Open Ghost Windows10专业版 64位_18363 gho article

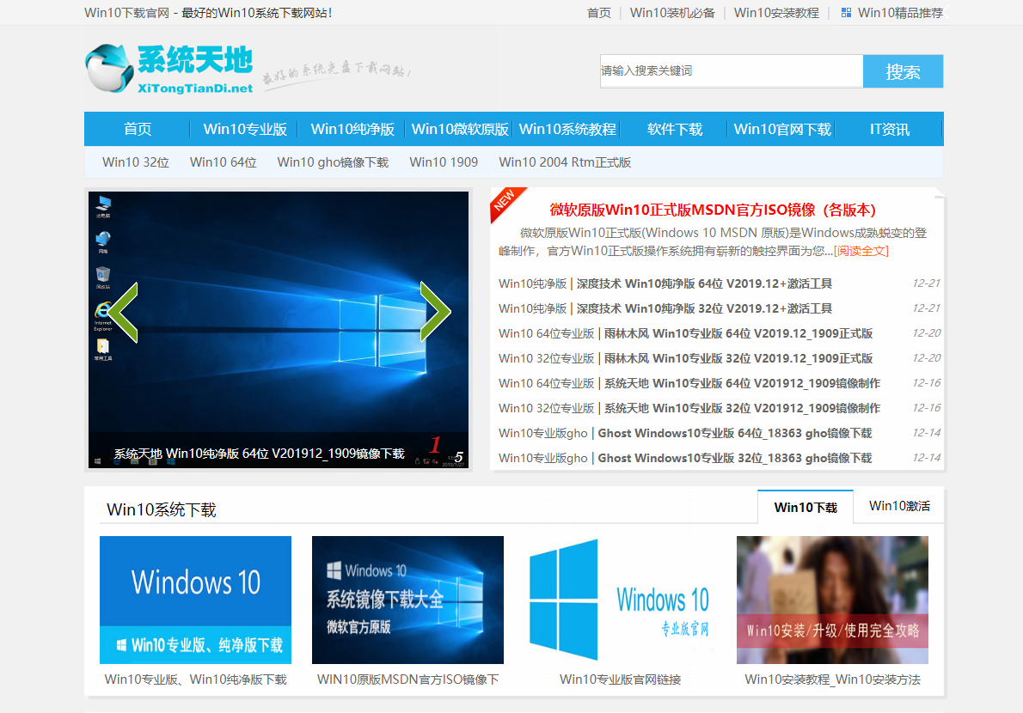click(735, 434)
